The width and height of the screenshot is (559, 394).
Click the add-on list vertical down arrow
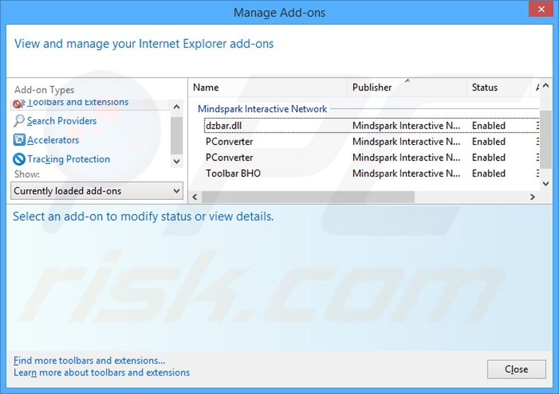pyautogui.click(x=546, y=184)
